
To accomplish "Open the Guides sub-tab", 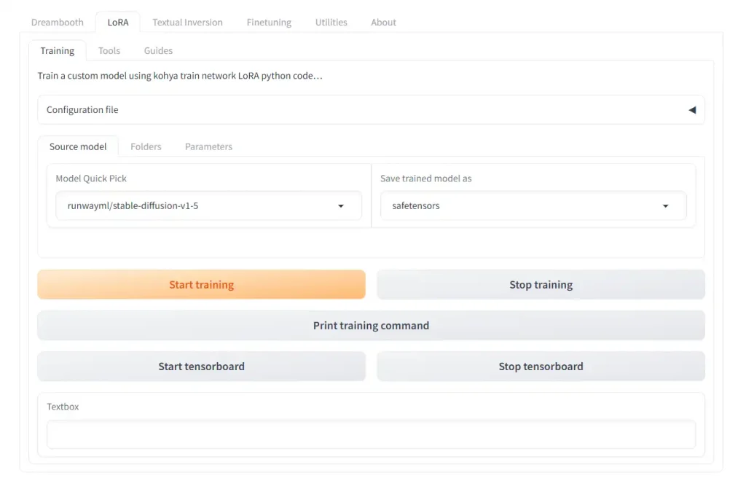I will (x=158, y=51).
